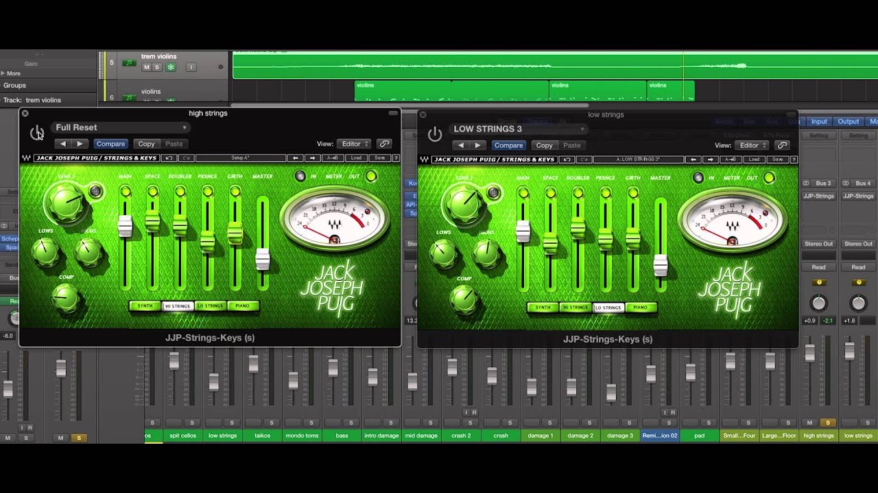Switch meter to IN on high strings plugin
Viewport: 878px width, 493px height.
[x=300, y=177]
